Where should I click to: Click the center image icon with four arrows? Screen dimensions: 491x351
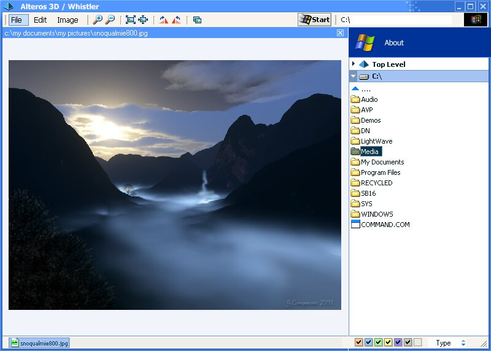[x=143, y=20]
